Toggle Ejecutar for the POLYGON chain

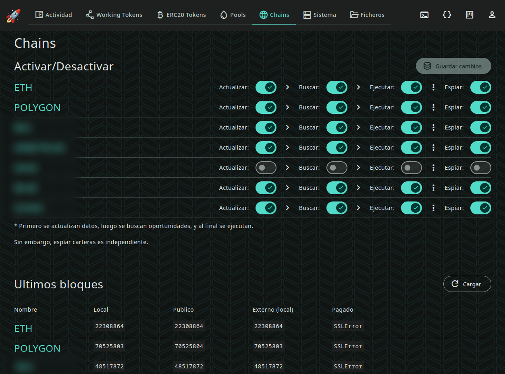(x=411, y=107)
